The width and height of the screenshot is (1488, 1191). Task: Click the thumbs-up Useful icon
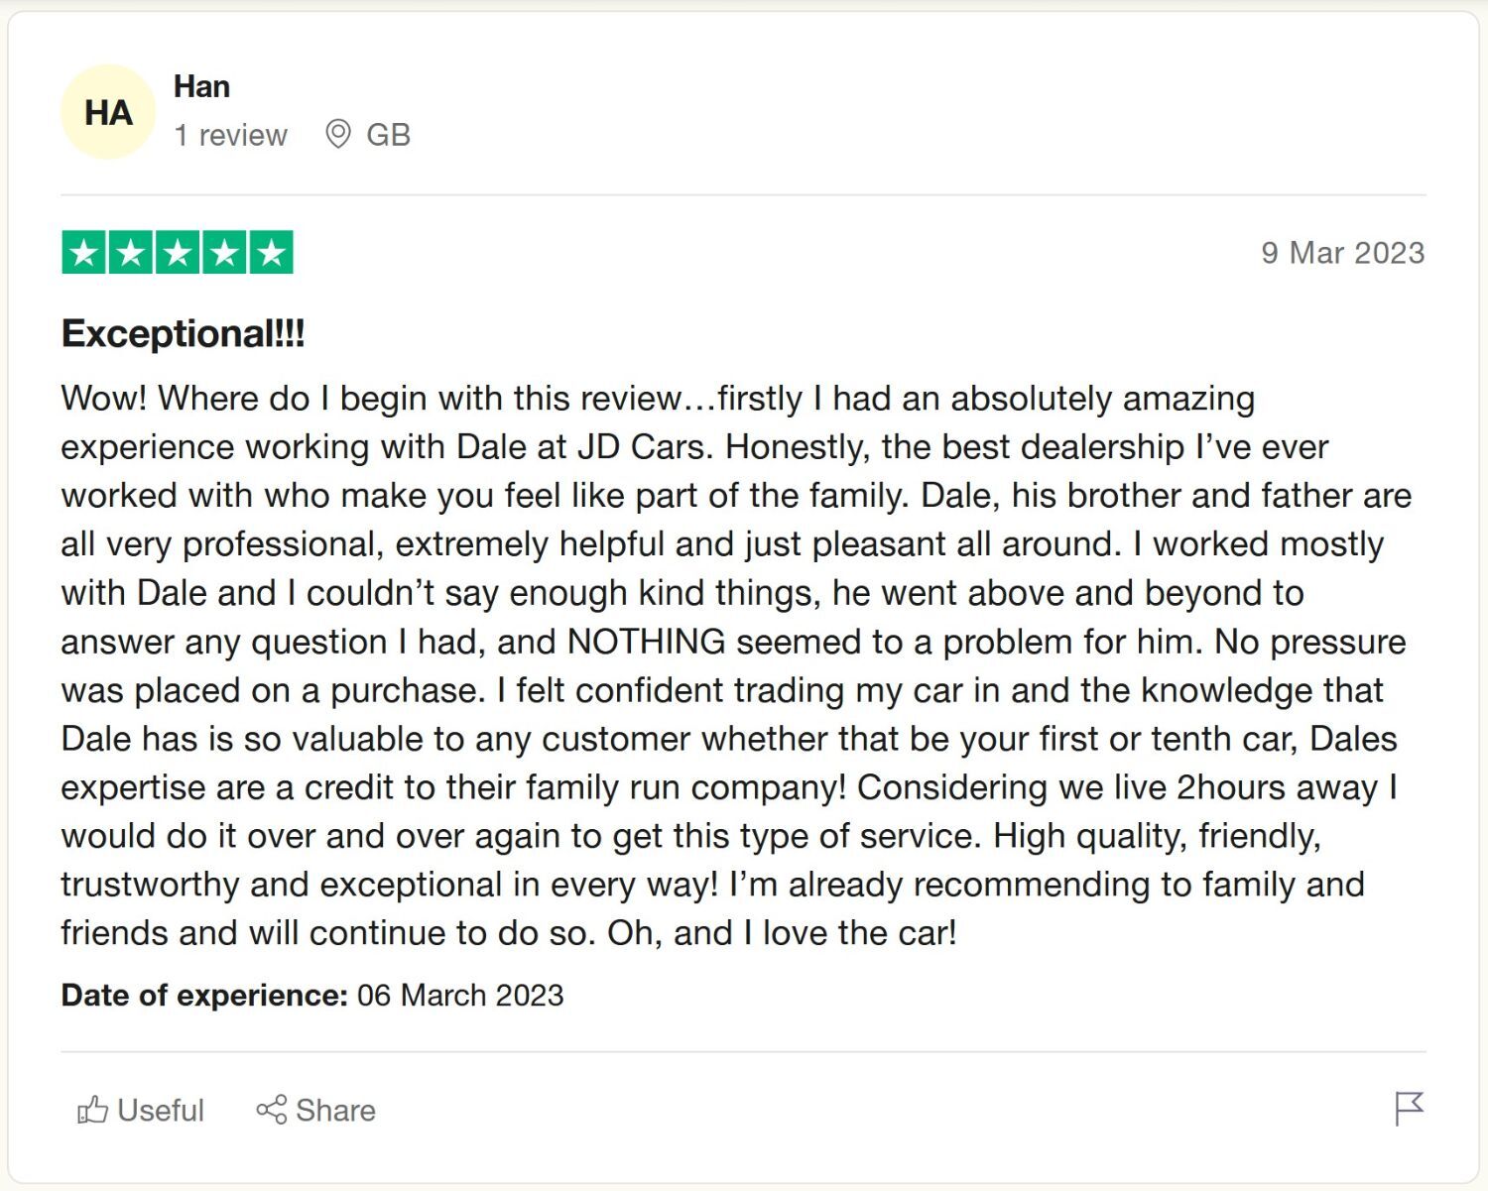tap(92, 1109)
